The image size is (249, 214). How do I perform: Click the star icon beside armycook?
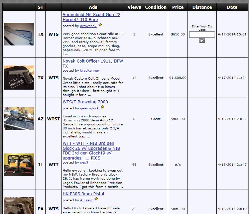tap(100, 25)
